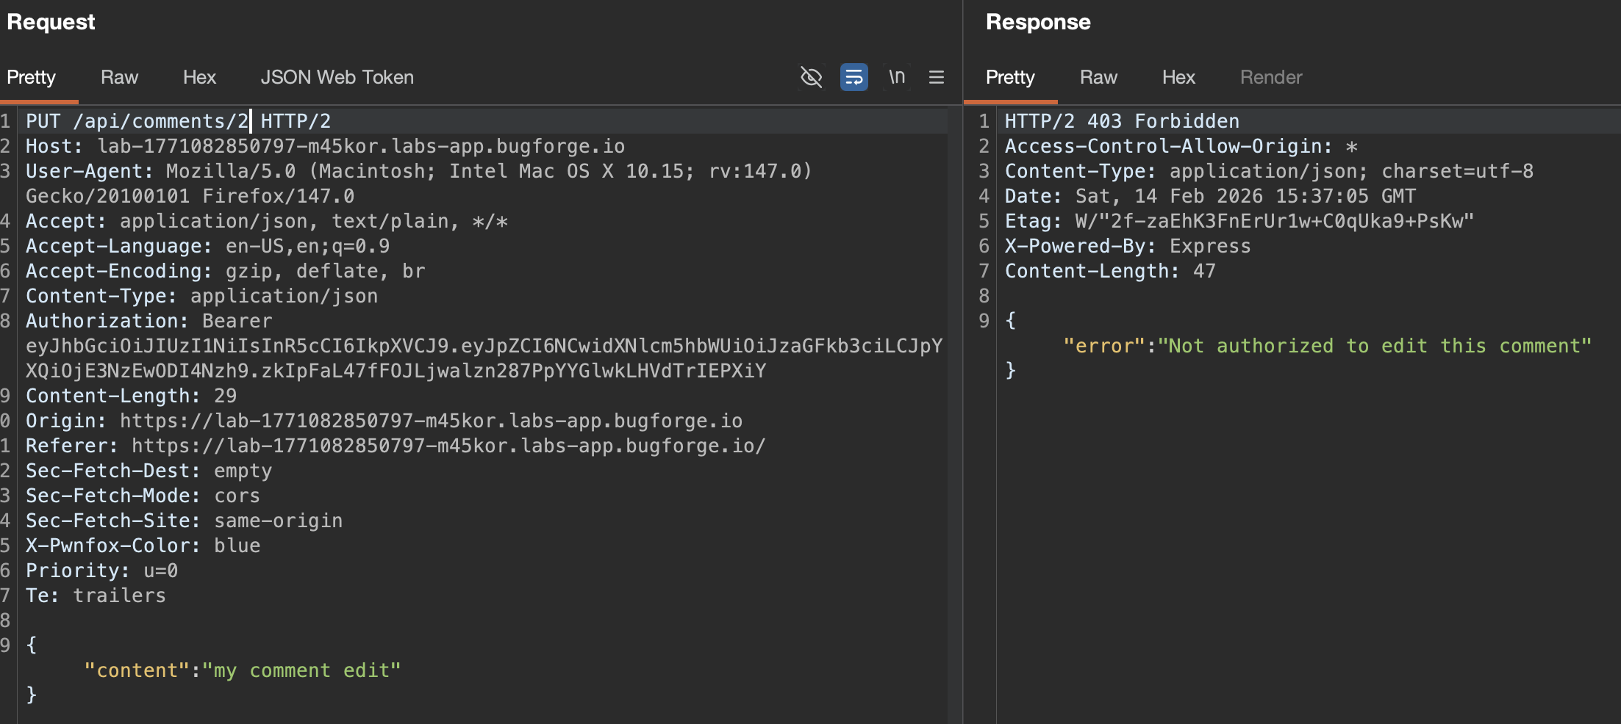Screen dimensions: 1621x724
Task: Click the "Not authorized to edit this comment" error text
Action: click(1373, 346)
